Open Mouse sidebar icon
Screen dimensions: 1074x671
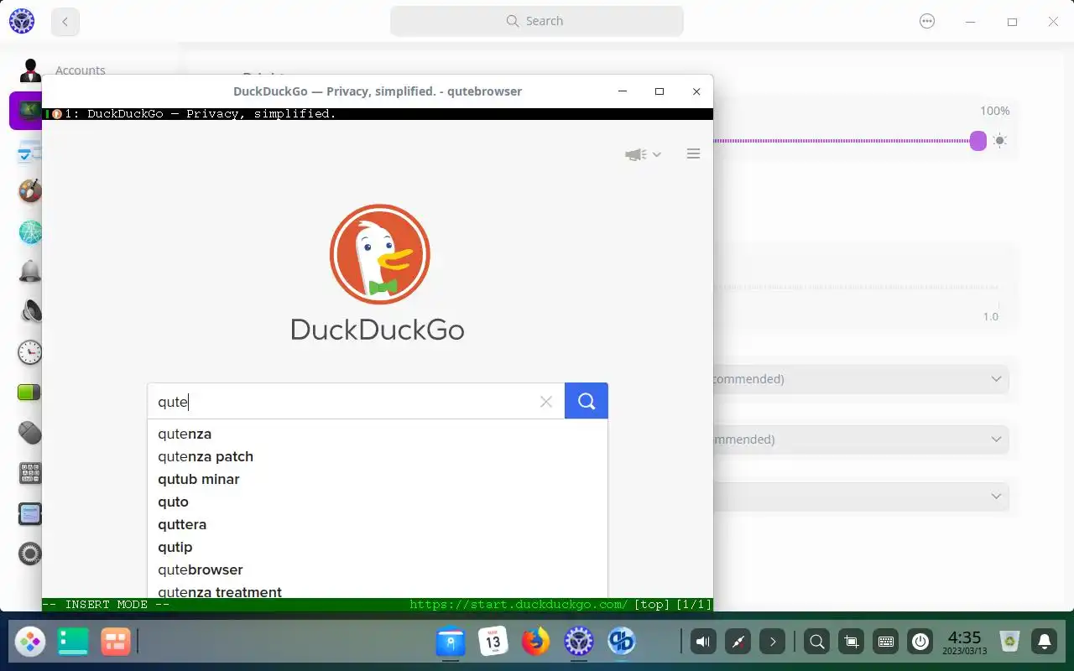pos(30,433)
